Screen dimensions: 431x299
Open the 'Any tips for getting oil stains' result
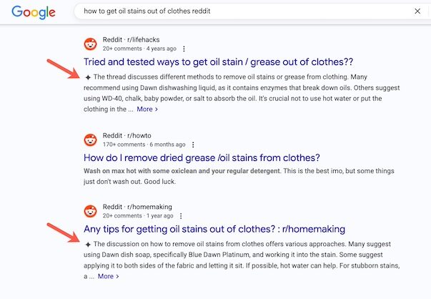[x=214, y=229]
